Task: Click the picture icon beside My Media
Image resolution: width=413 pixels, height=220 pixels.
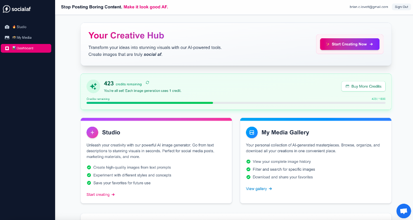Action: point(7,38)
